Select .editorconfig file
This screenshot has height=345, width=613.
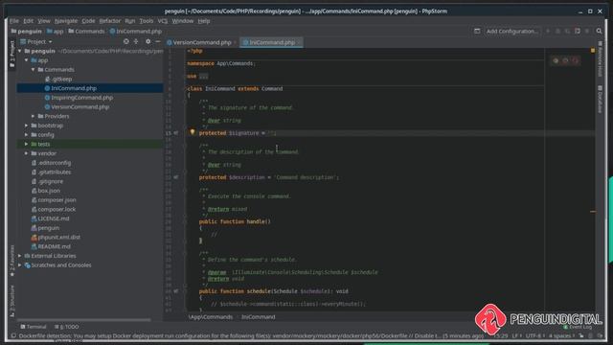[x=55, y=163]
